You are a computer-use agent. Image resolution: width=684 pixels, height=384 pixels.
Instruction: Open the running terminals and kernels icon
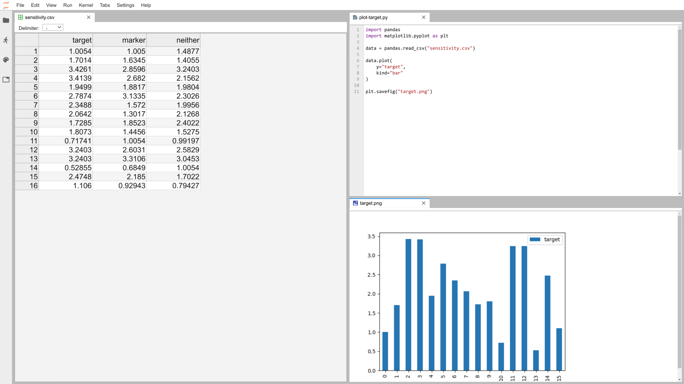point(6,40)
